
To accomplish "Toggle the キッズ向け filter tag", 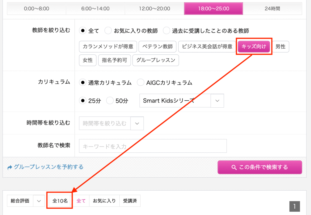I will (254, 47).
